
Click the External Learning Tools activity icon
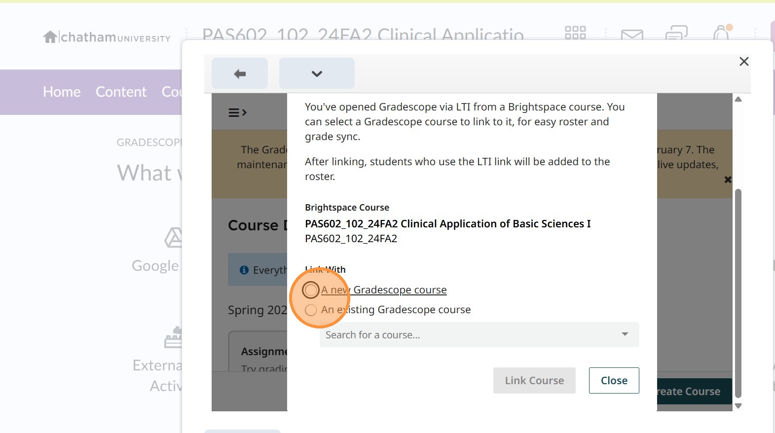pyautogui.click(x=173, y=337)
